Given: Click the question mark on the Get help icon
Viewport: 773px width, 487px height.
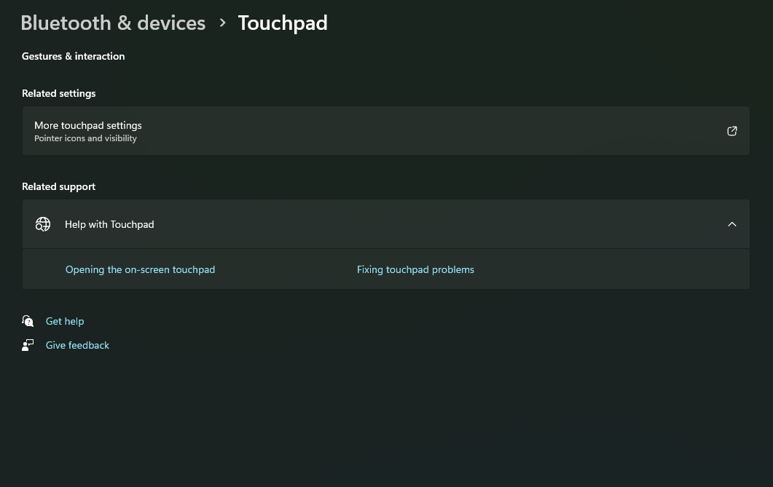Looking at the screenshot, I should (x=31, y=324).
